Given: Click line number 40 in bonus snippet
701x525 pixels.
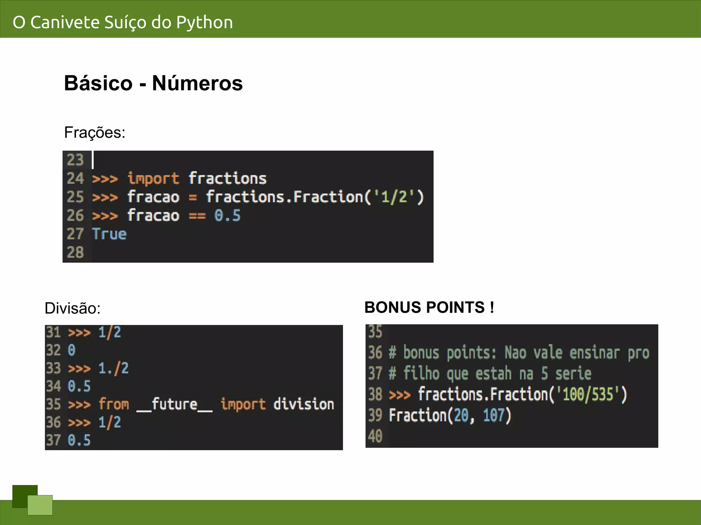Looking at the screenshot, I should point(375,436).
